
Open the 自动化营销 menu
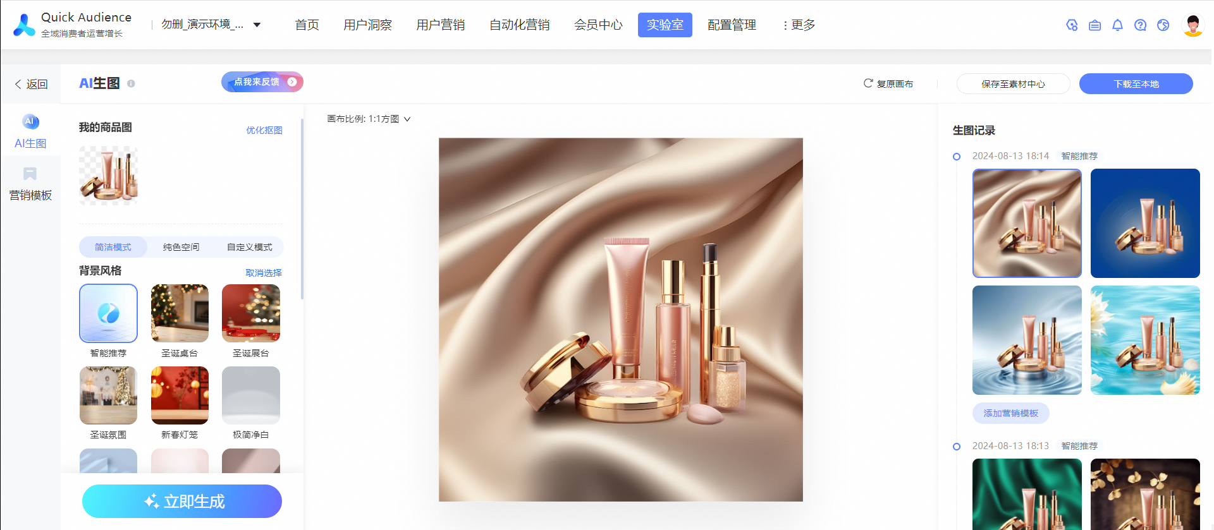point(519,25)
